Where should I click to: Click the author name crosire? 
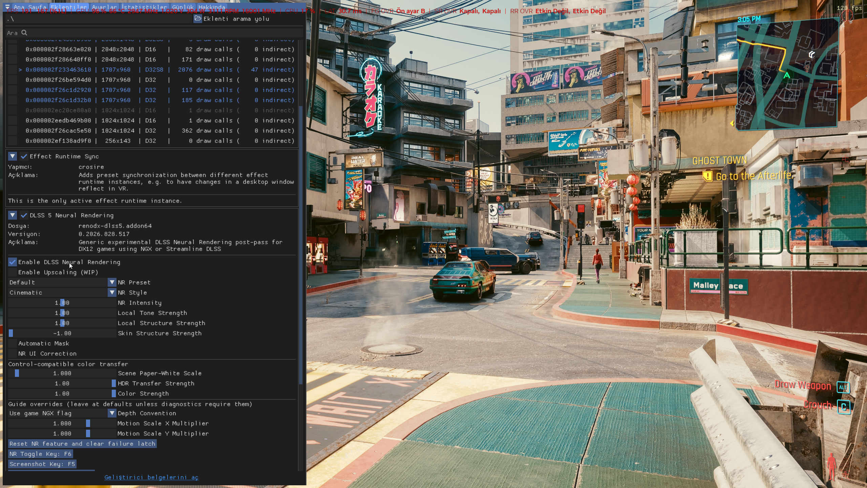click(x=91, y=167)
